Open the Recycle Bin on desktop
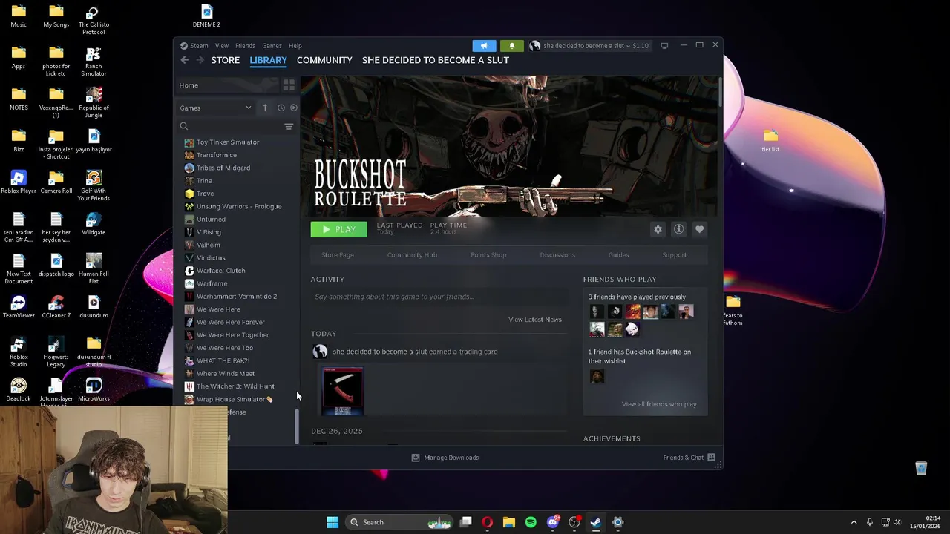The width and height of the screenshot is (950, 534). click(x=921, y=468)
